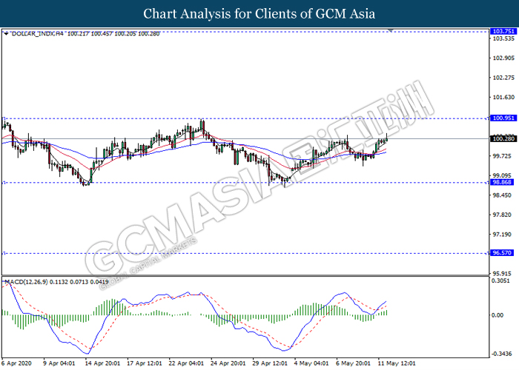Viewport: 519px width, 370px height.
Task: Click the current price 100.280 label
Action: click(502, 138)
